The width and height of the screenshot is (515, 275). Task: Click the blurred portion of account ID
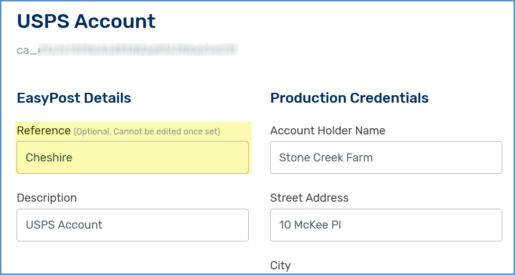click(x=138, y=50)
